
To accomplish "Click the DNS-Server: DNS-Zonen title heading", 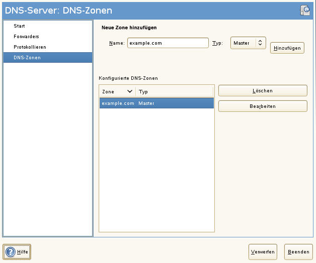I will pos(58,10).
